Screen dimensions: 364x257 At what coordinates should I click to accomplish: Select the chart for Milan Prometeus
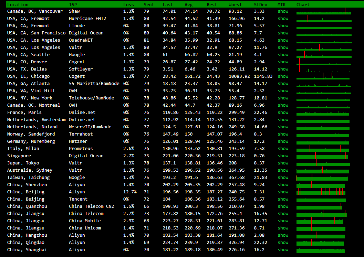click(x=323, y=149)
